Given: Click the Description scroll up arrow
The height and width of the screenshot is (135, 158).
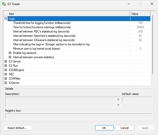Looking at the screenshot, I should 118,99.
